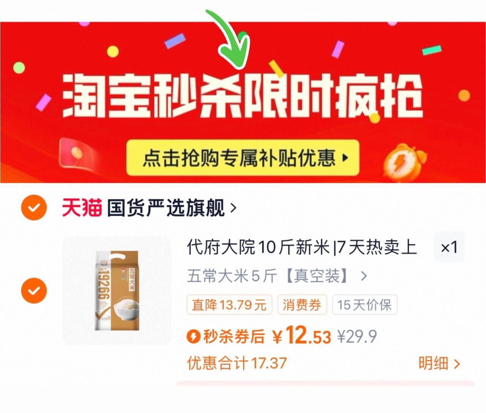Image resolution: width=486 pixels, height=413 pixels.
Task: Click the play triangle on yellow button
Action: (345, 157)
